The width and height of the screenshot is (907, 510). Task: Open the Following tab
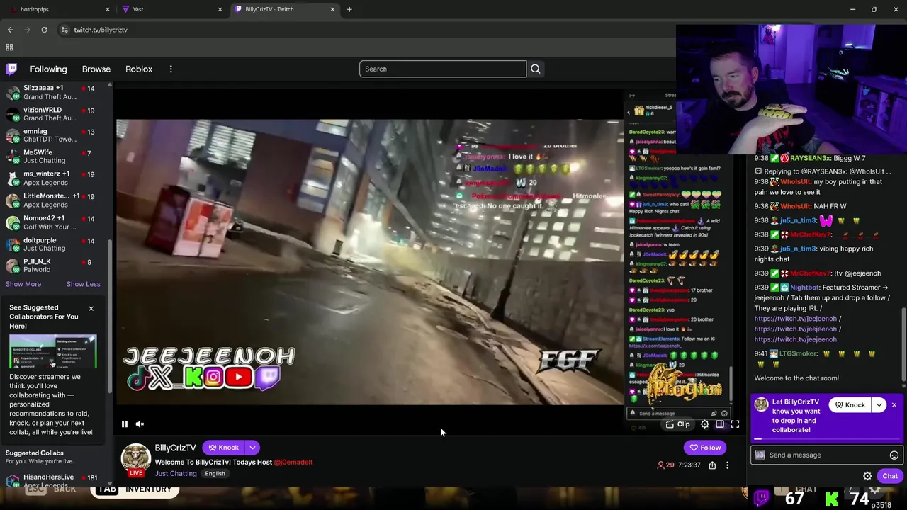48,69
